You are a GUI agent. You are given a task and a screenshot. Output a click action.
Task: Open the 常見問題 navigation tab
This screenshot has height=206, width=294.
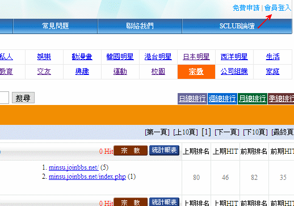[55, 26]
